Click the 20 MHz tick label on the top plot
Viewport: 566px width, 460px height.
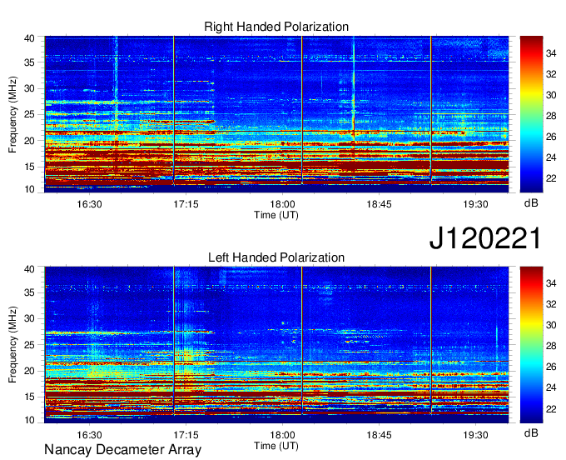coord(29,141)
